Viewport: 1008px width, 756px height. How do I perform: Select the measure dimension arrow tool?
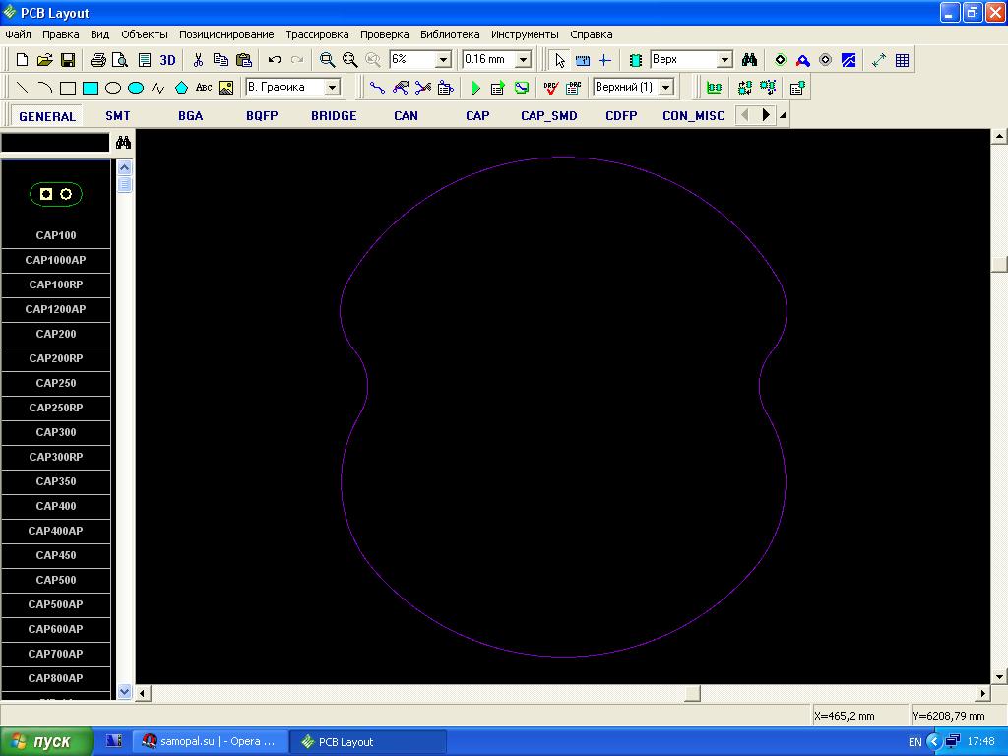[879, 60]
